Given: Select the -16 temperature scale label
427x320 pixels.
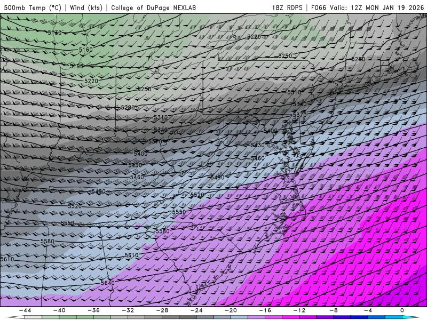Looking at the screenshot, I should (265, 310).
